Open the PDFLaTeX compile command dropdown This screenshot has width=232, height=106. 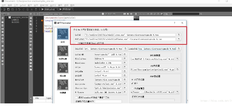click(52, 9)
